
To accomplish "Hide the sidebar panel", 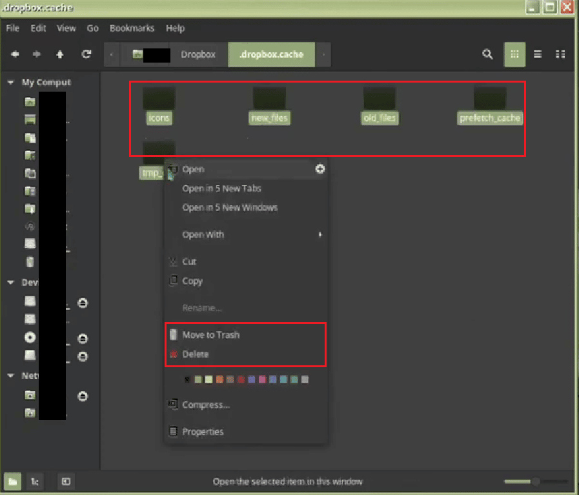I will tap(66, 481).
